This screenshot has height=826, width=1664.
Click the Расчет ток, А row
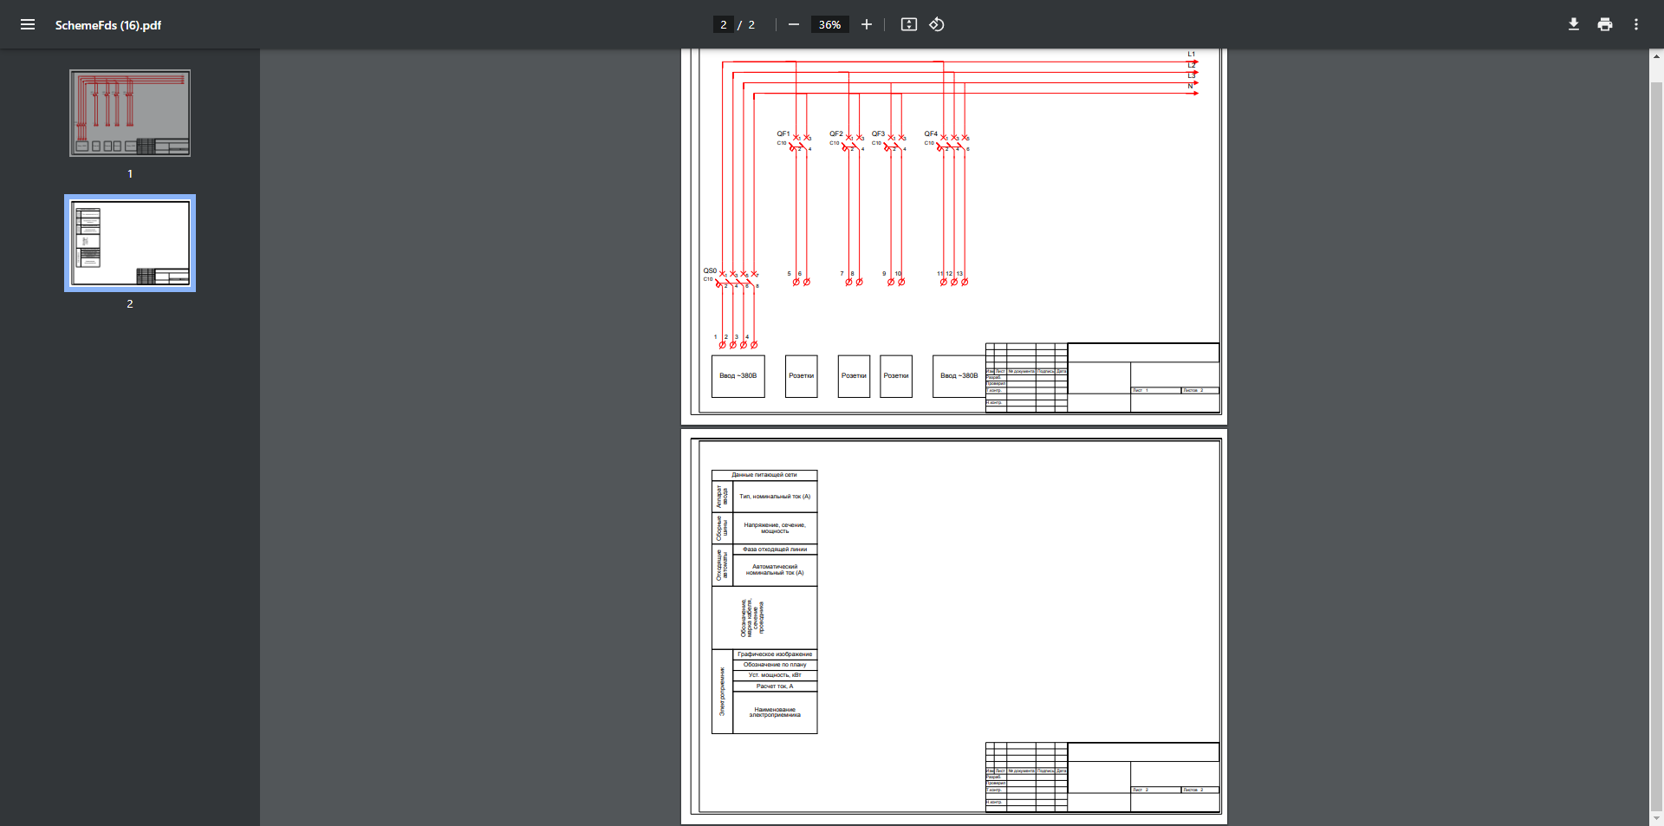pos(775,686)
